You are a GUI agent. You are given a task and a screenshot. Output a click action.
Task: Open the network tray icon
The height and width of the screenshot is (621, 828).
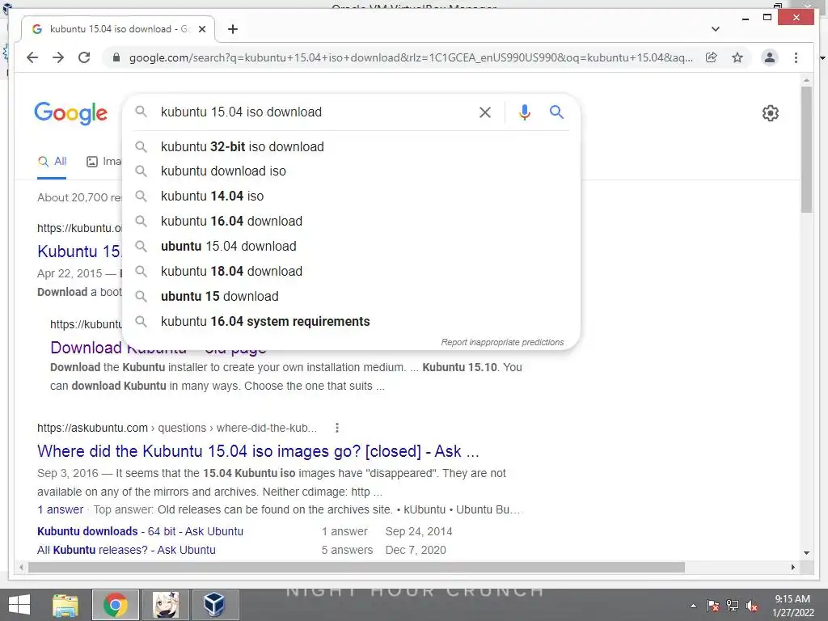click(733, 606)
